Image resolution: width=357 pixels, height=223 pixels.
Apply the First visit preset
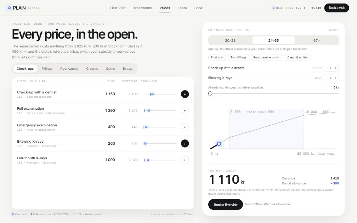(x=217, y=57)
